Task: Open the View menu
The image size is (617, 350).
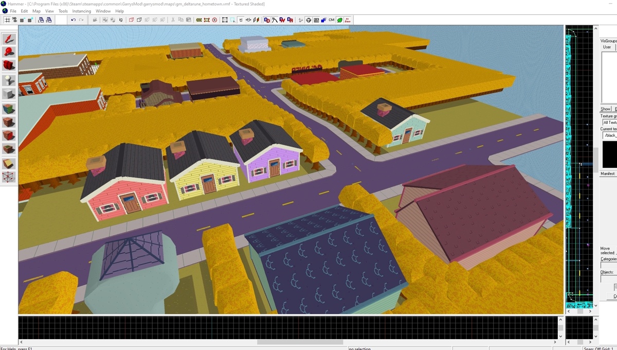Action: point(49,11)
